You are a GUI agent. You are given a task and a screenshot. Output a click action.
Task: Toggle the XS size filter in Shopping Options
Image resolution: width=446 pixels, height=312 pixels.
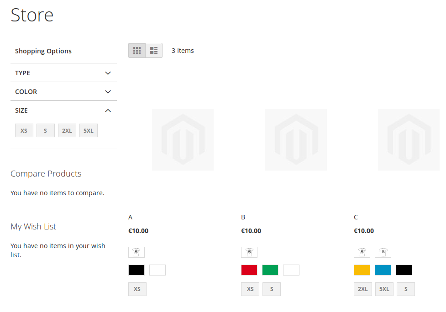24,130
